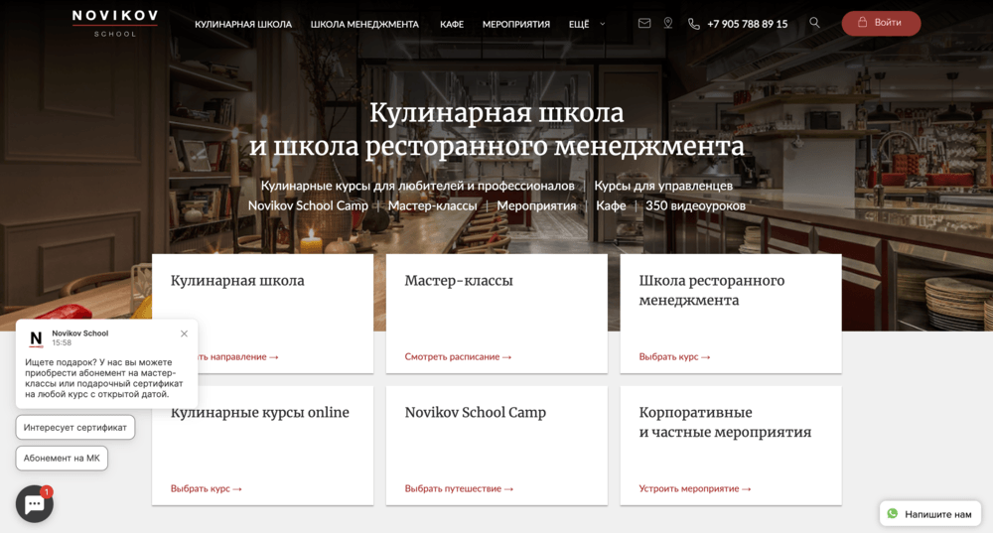
Task: Open site search with magnifier icon
Action: point(814,22)
